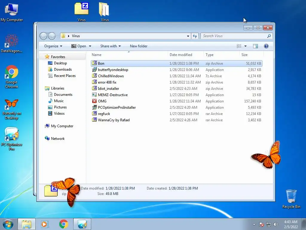Click the Refresh button in the address bar

click(x=195, y=36)
